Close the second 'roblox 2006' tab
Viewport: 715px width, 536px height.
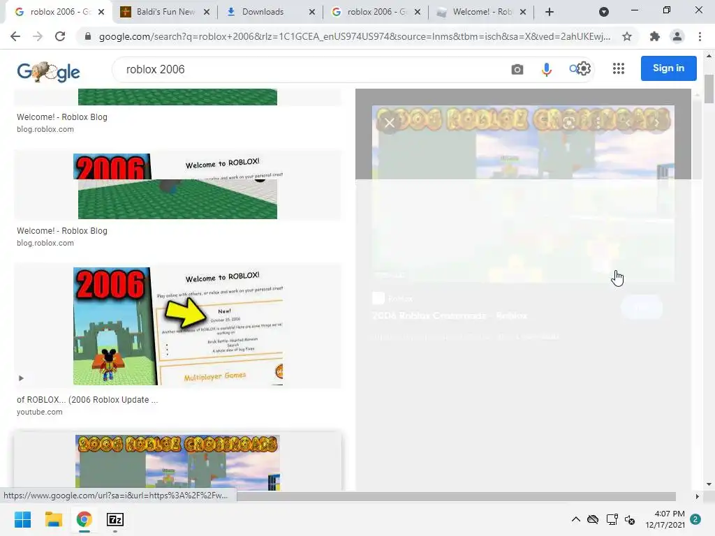[x=418, y=12]
